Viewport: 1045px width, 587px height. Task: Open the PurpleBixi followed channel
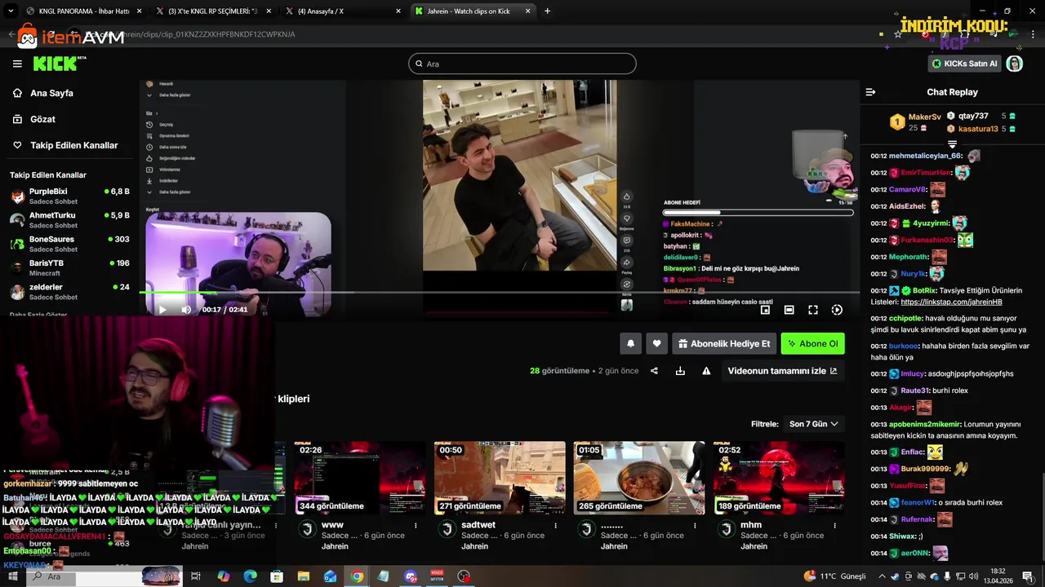[x=69, y=196]
